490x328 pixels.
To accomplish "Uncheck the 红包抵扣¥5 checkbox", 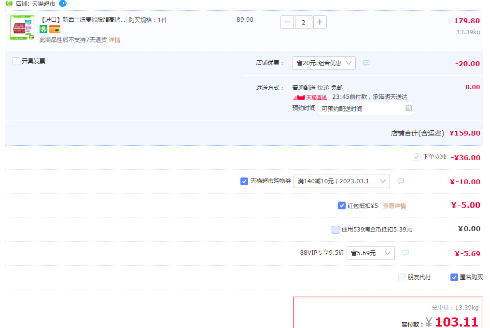I will coord(342,205).
